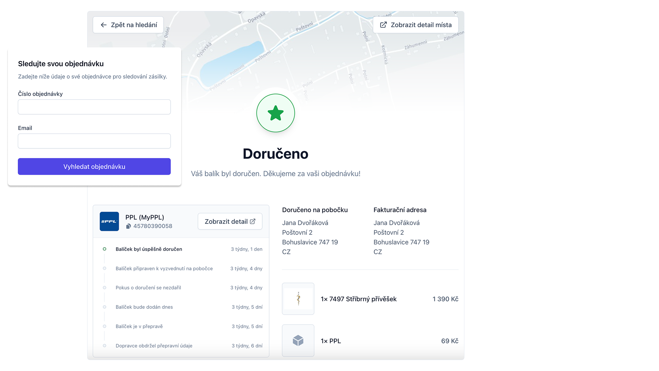The height and width of the screenshot is (371, 659).
Task: Click the marker for Balíček je v přepravě
Action: click(104, 326)
